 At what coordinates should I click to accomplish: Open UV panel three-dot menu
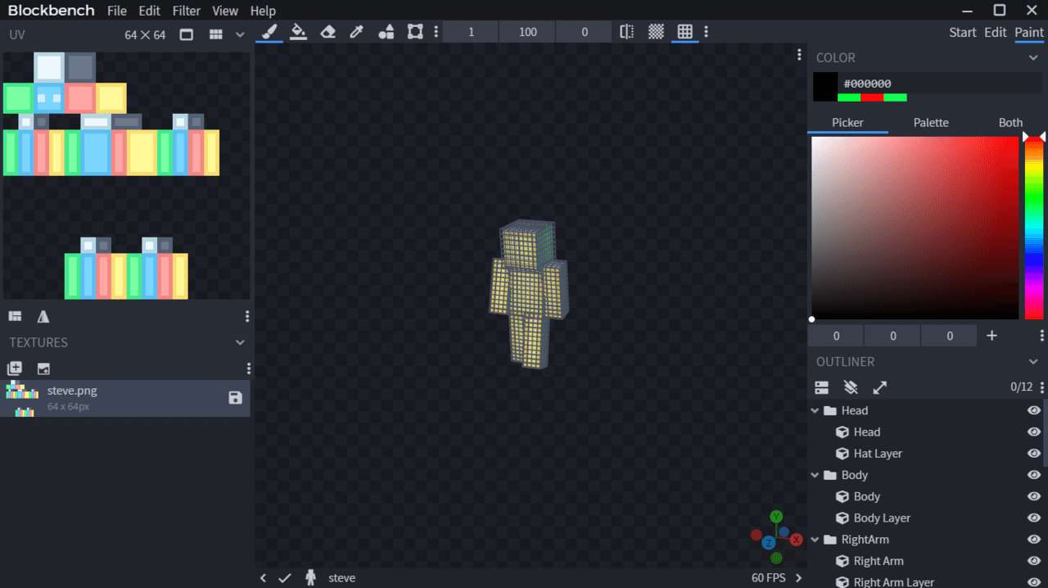(x=247, y=316)
